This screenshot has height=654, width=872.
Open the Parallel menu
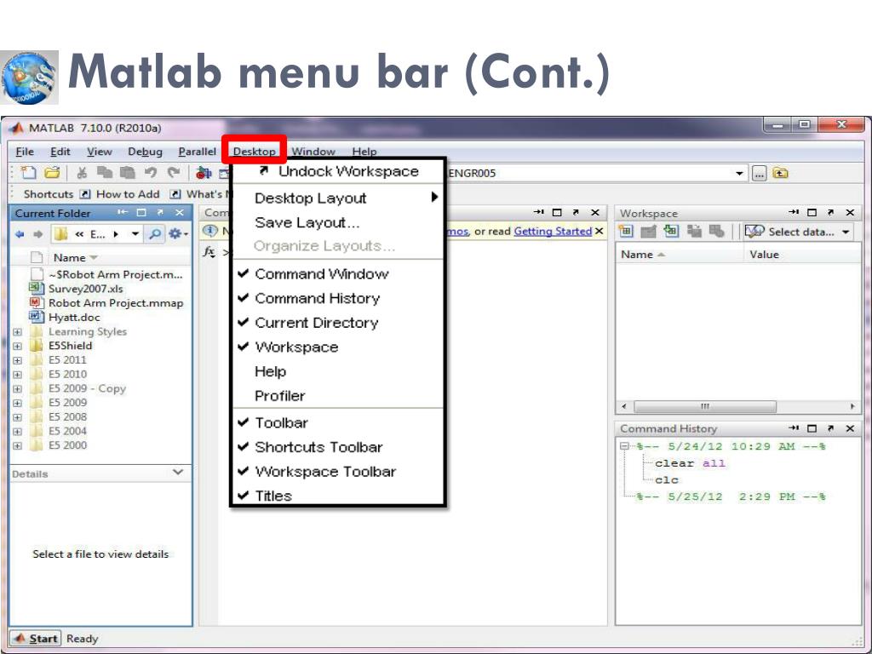pos(197,152)
